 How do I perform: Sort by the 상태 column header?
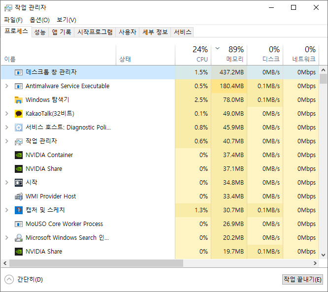pyautogui.click(x=146, y=55)
